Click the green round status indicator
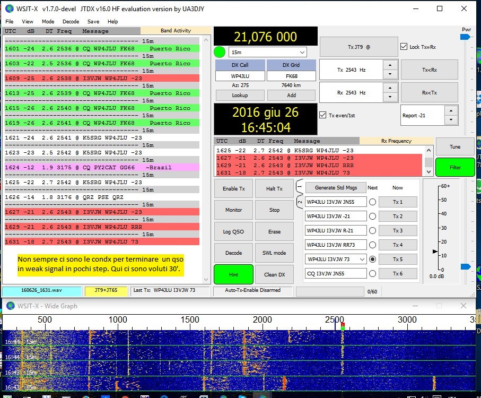This screenshot has height=398, width=481. pyautogui.click(x=220, y=52)
